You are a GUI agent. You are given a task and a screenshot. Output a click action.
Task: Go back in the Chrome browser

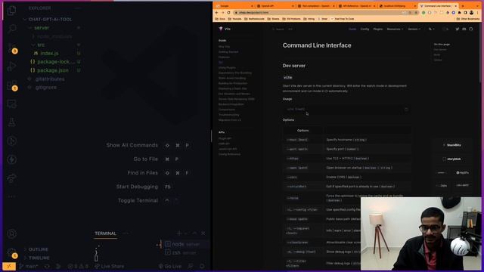217,13
